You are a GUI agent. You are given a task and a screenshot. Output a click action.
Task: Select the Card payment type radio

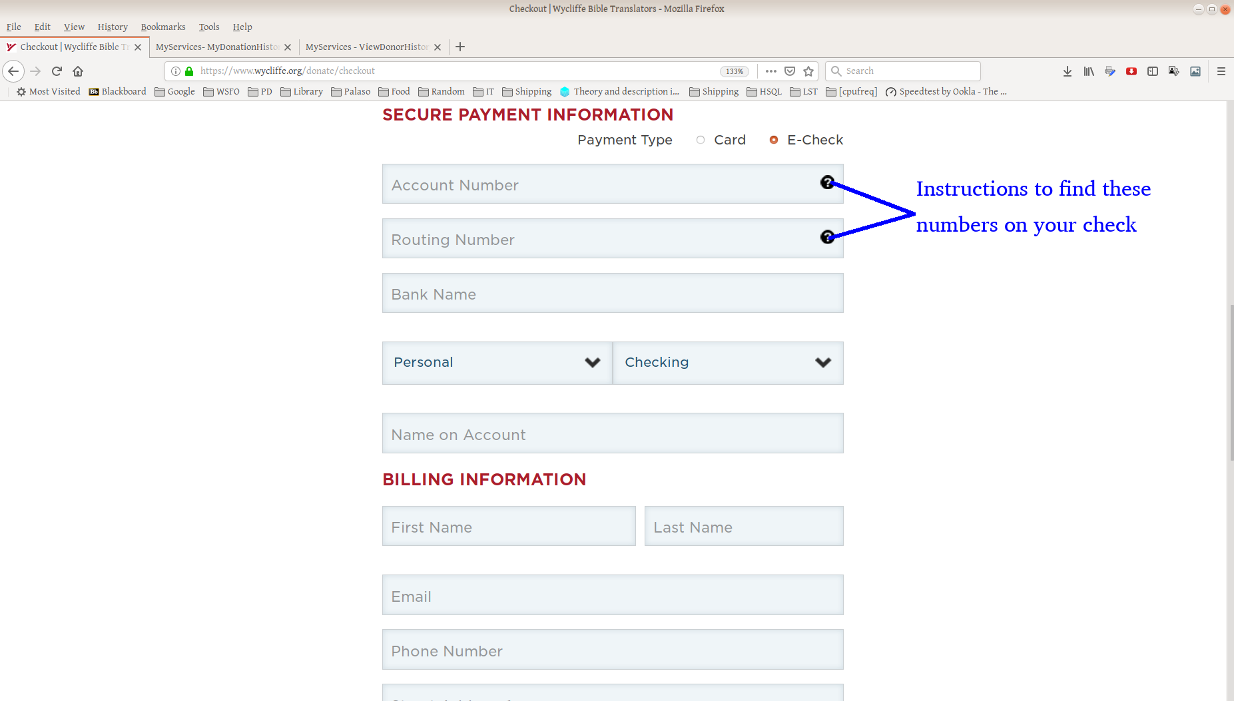tap(701, 140)
